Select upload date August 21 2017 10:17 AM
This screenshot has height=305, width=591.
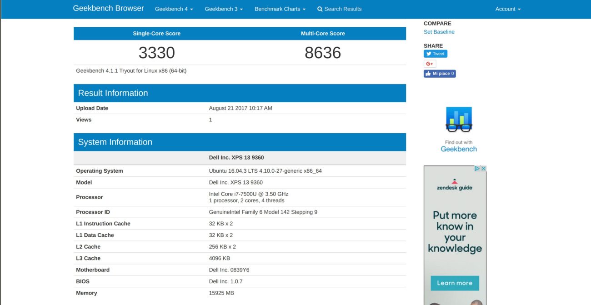(240, 108)
